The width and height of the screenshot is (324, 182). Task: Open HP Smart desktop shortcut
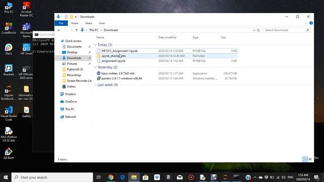[26, 50]
